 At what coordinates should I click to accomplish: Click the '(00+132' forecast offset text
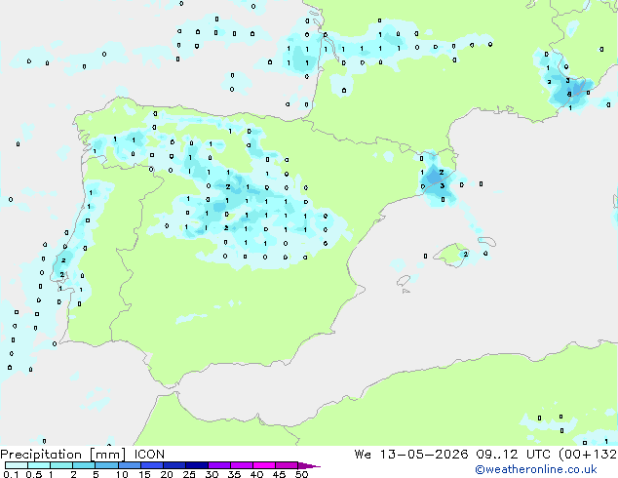click(x=588, y=455)
